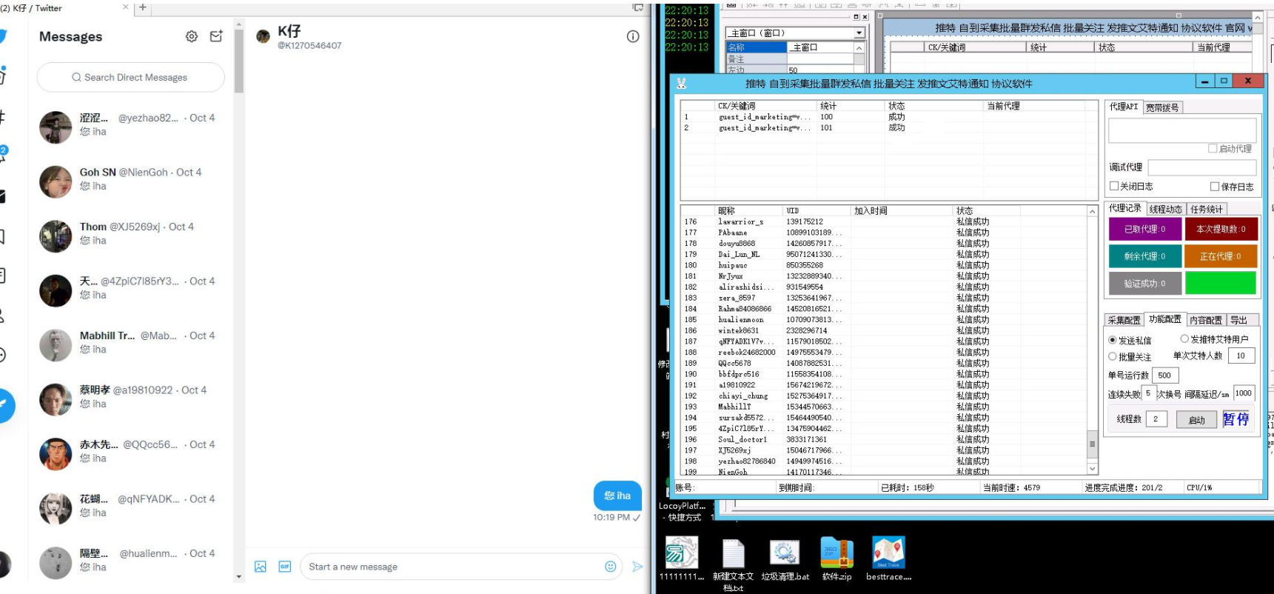This screenshot has width=1274, height=594.
Task: Click the 线程数 input showing 2
Action: (1156, 419)
